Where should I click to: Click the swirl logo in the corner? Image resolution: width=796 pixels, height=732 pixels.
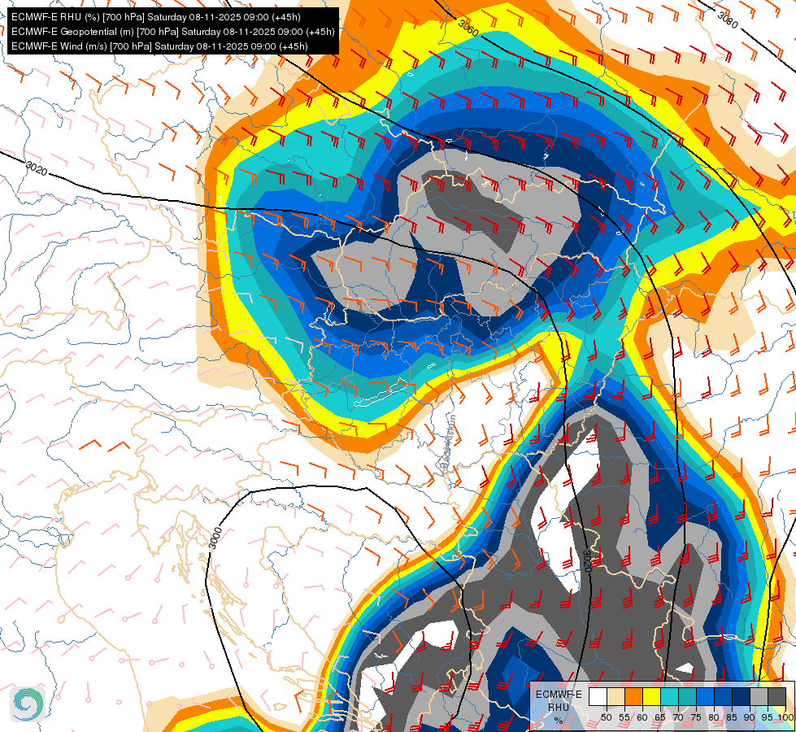pyautogui.click(x=28, y=704)
